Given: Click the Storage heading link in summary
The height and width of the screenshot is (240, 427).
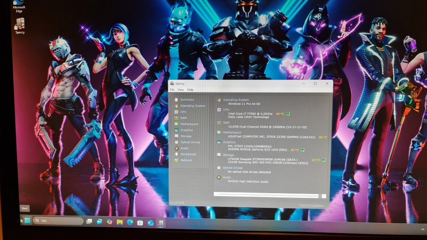Looking at the screenshot, I should (x=229, y=155).
